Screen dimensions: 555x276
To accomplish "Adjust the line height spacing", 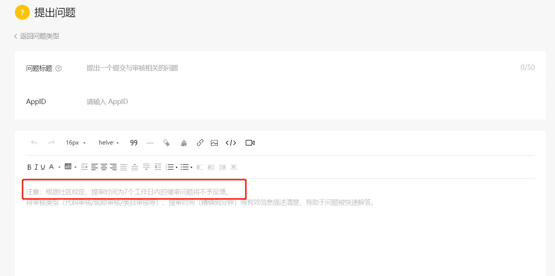I will pyautogui.click(x=158, y=167).
